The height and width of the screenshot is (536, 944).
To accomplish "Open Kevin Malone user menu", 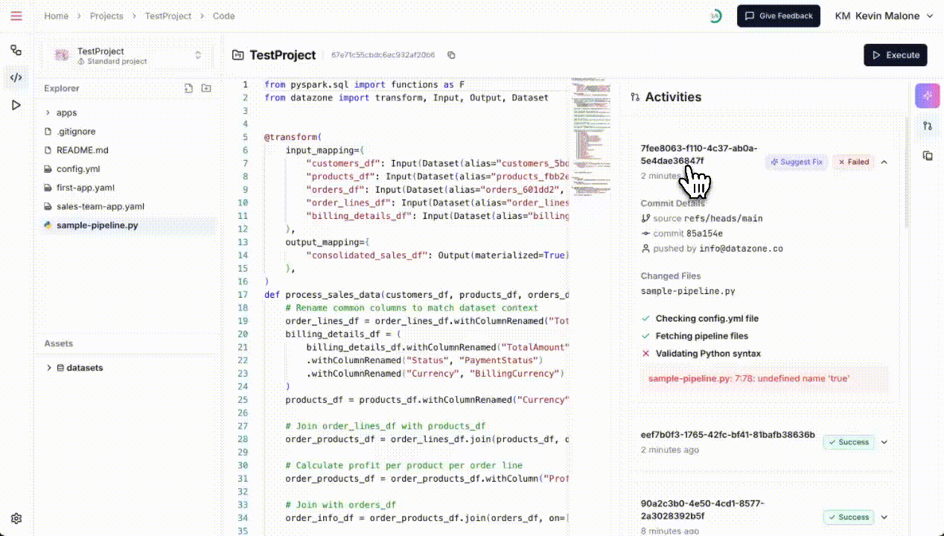I will [x=884, y=16].
